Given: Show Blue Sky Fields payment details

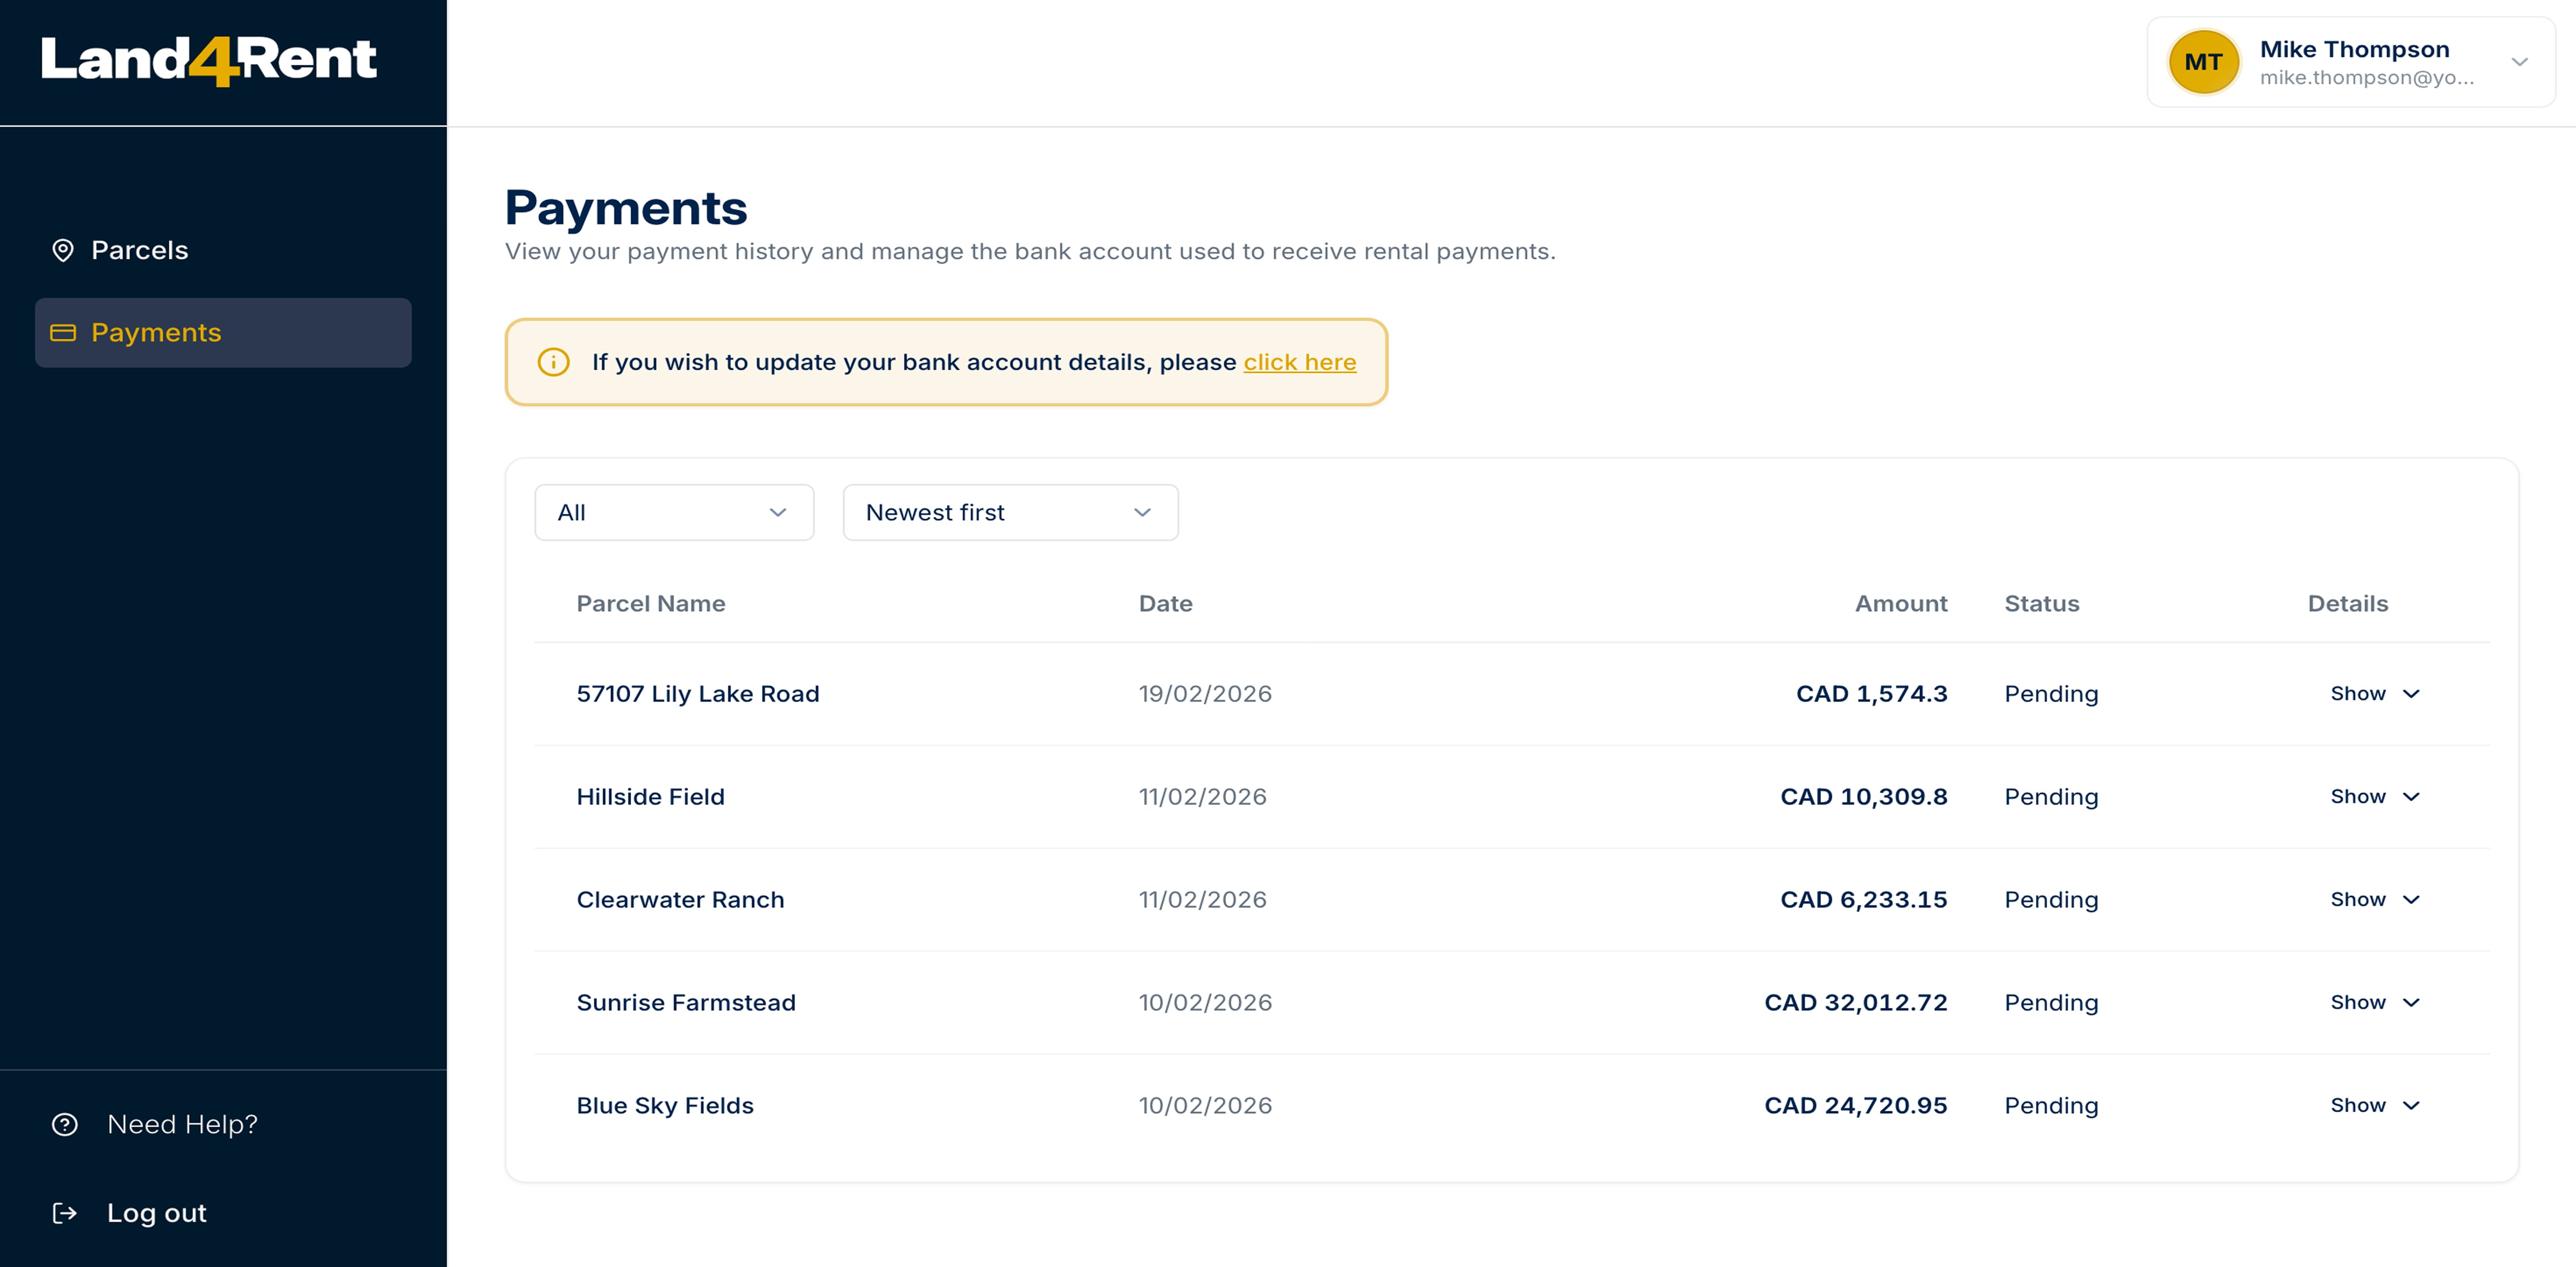Looking at the screenshot, I should click(2374, 1106).
